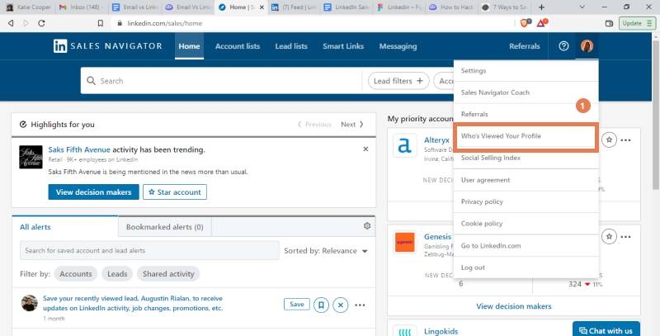
Task: Open the Home nav tab
Action: pos(189,46)
